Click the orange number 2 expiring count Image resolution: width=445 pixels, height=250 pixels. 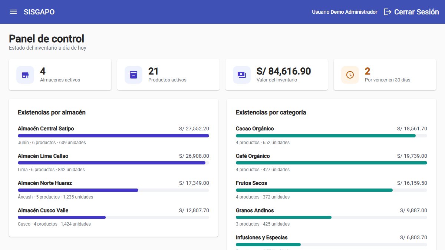click(367, 71)
